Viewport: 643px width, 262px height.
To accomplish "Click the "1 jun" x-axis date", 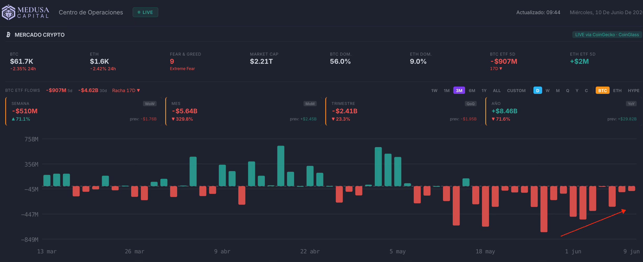I will pyautogui.click(x=573, y=252).
